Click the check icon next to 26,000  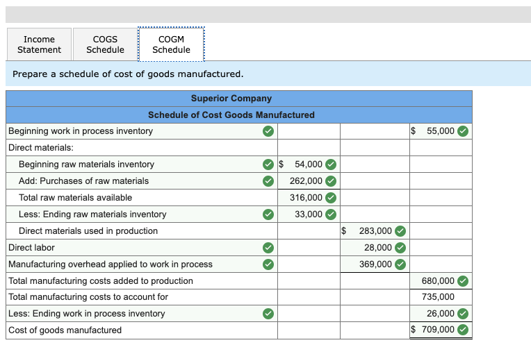[x=463, y=314]
